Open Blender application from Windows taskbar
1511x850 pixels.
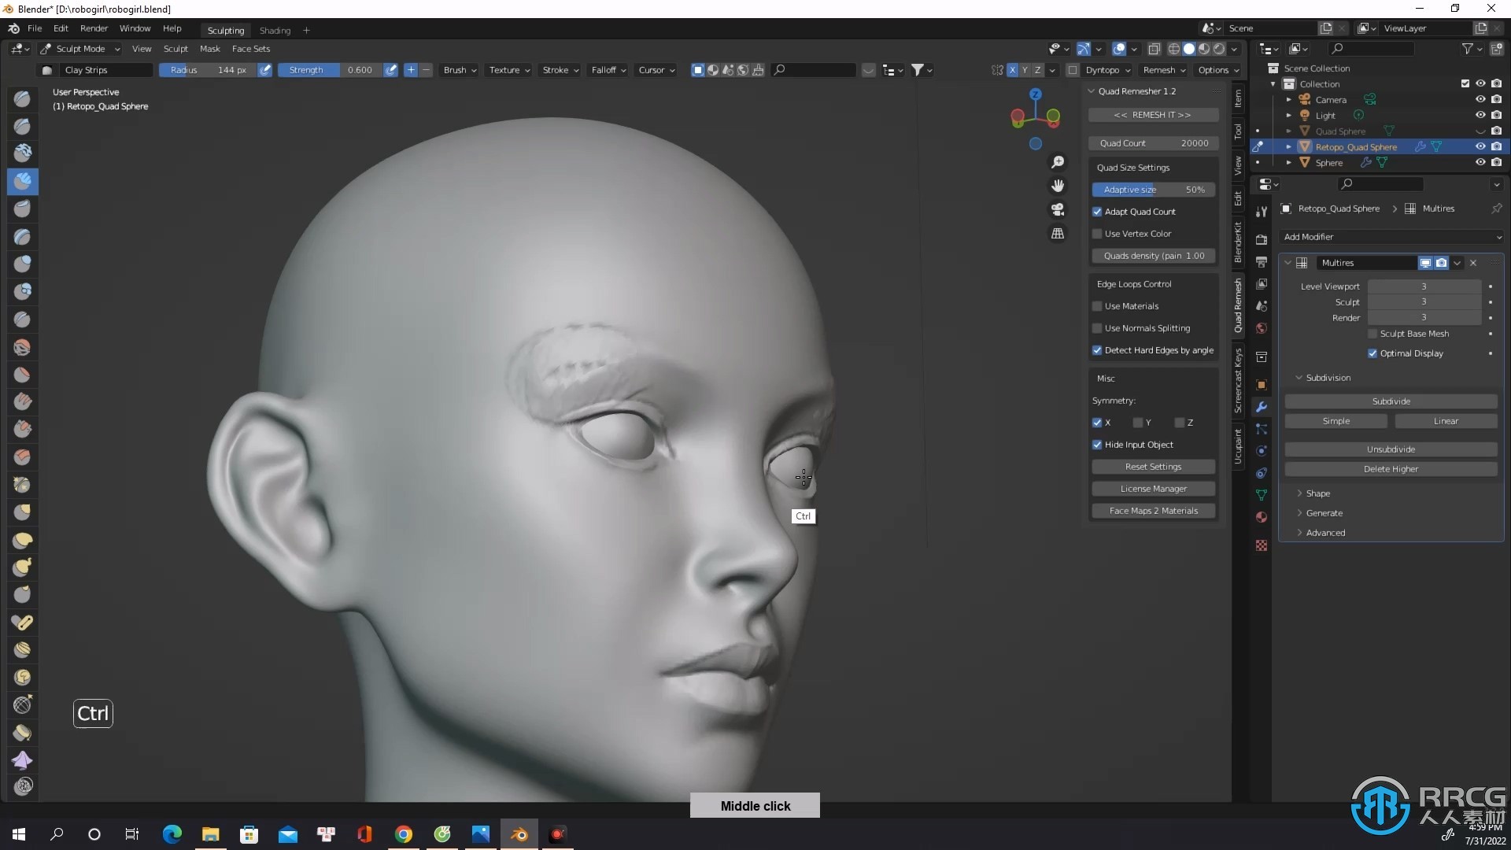(x=519, y=834)
